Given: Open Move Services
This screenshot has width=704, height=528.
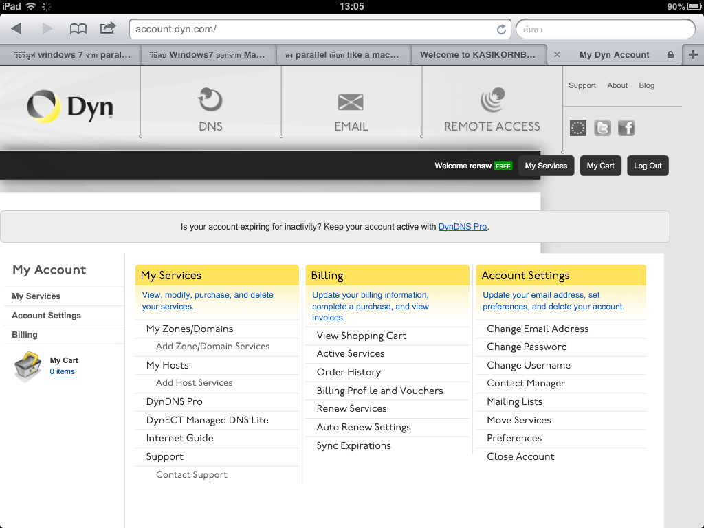Looking at the screenshot, I should (519, 420).
